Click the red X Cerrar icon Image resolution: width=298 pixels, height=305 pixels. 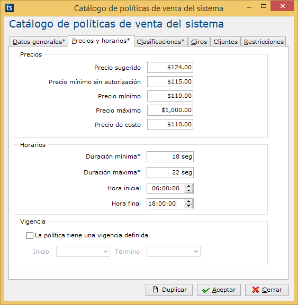pyautogui.click(x=256, y=290)
